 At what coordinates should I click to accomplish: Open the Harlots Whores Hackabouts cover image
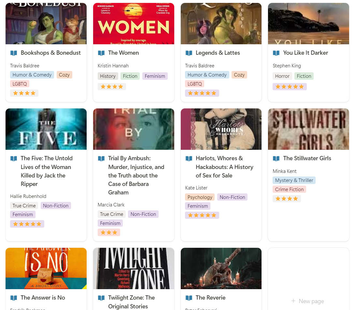(x=221, y=129)
